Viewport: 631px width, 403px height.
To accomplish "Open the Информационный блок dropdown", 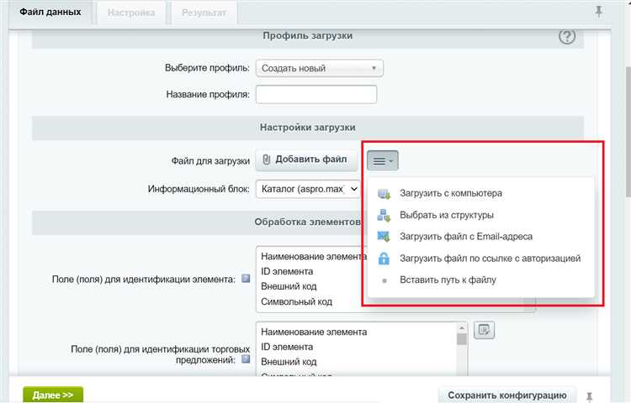I will tap(308, 189).
